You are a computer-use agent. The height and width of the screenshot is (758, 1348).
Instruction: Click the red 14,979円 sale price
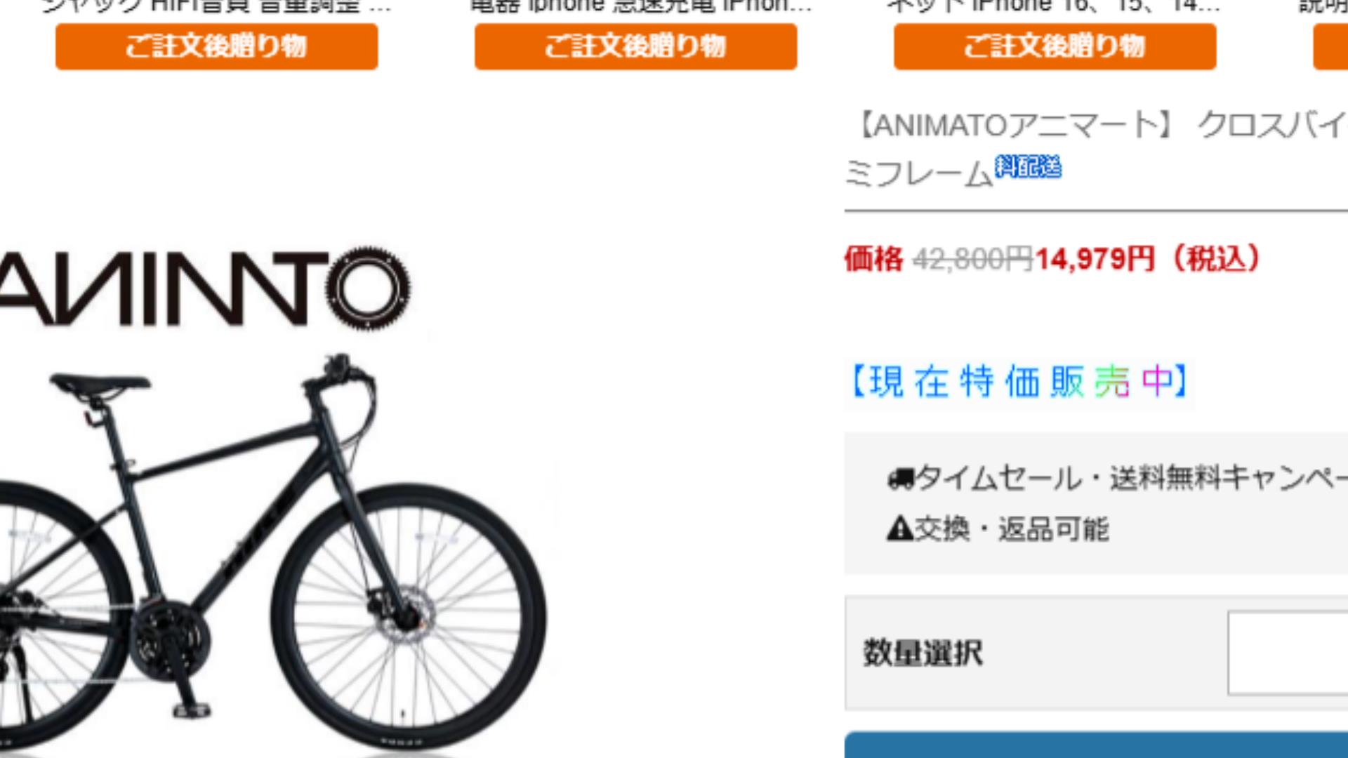[1095, 259]
